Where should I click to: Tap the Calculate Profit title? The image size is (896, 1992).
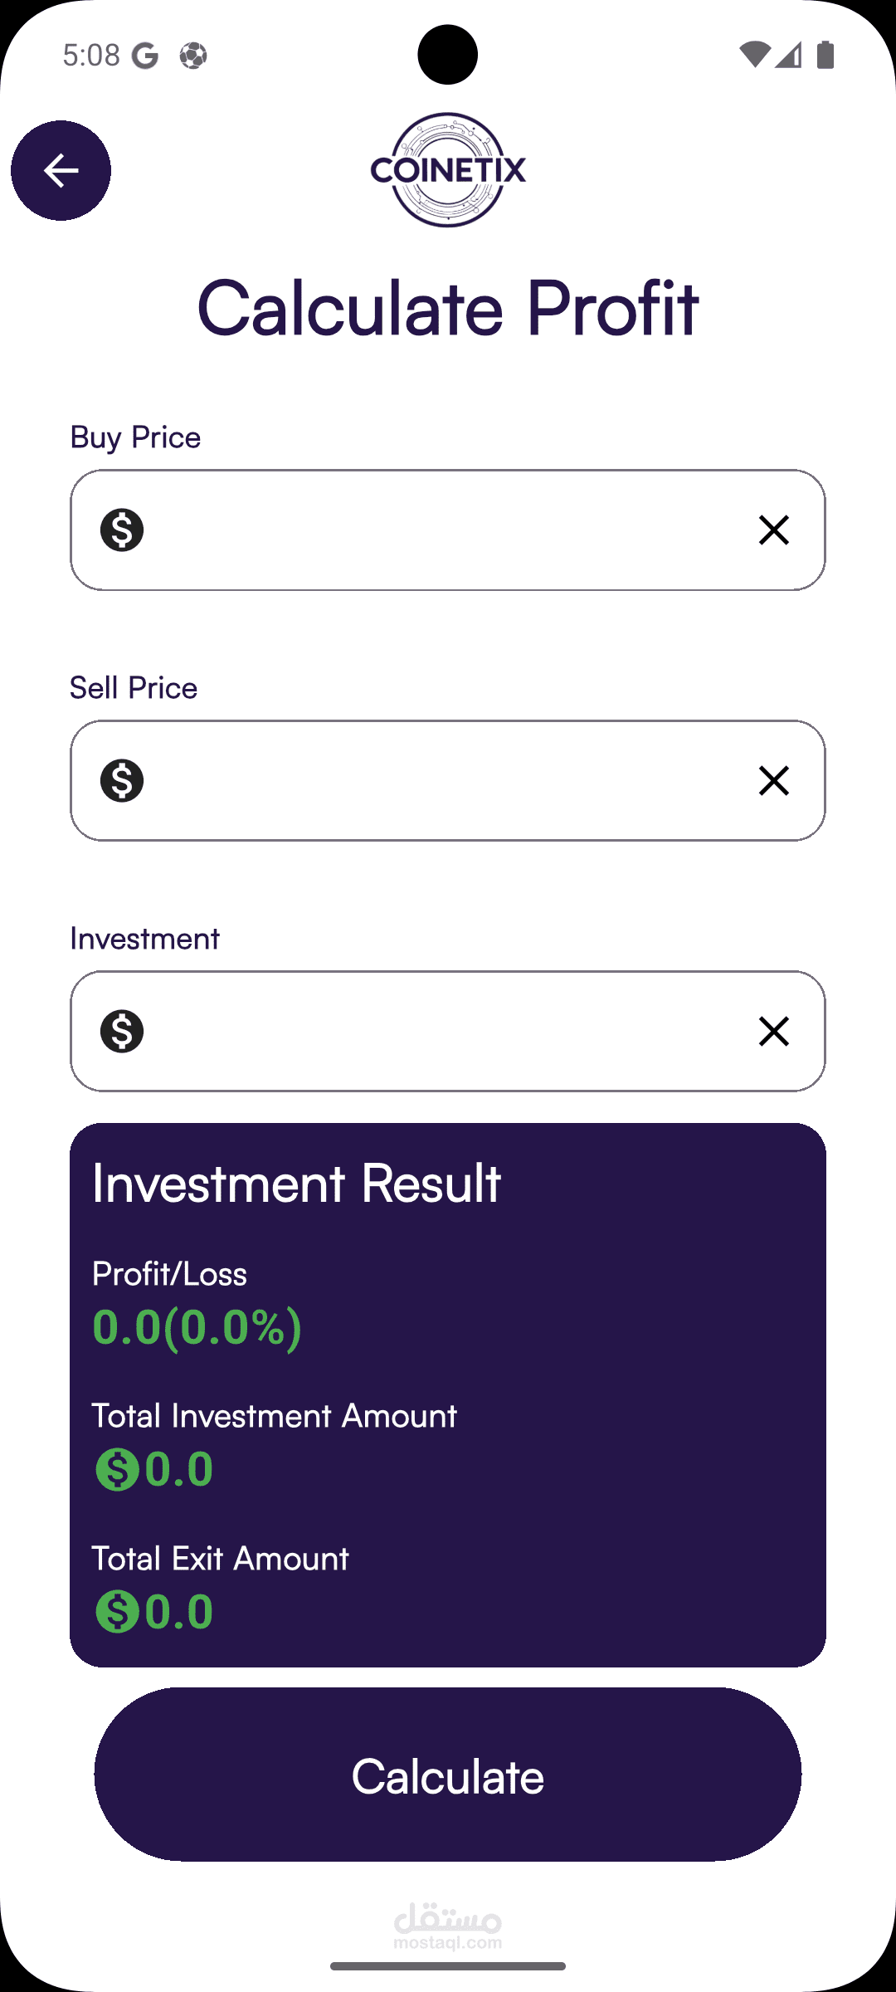point(448,308)
